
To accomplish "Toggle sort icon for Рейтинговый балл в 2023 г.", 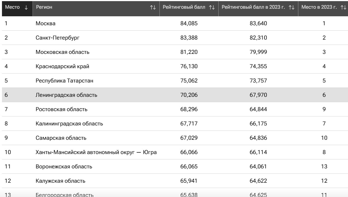I will tap(292, 8).
